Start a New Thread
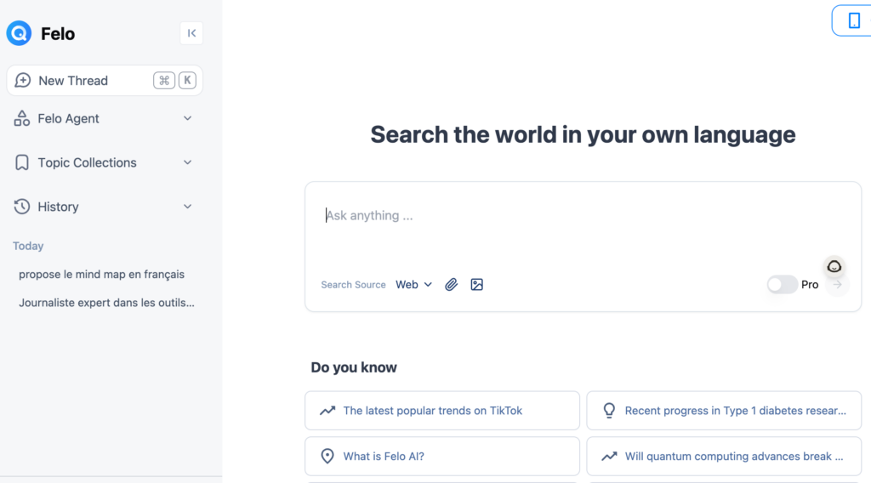The width and height of the screenshot is (871, 483). point(105,81)
